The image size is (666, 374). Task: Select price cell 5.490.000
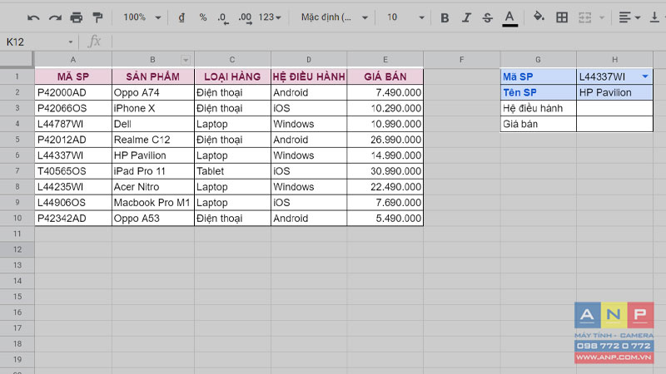pyautogui.click(x=385, y=218)
